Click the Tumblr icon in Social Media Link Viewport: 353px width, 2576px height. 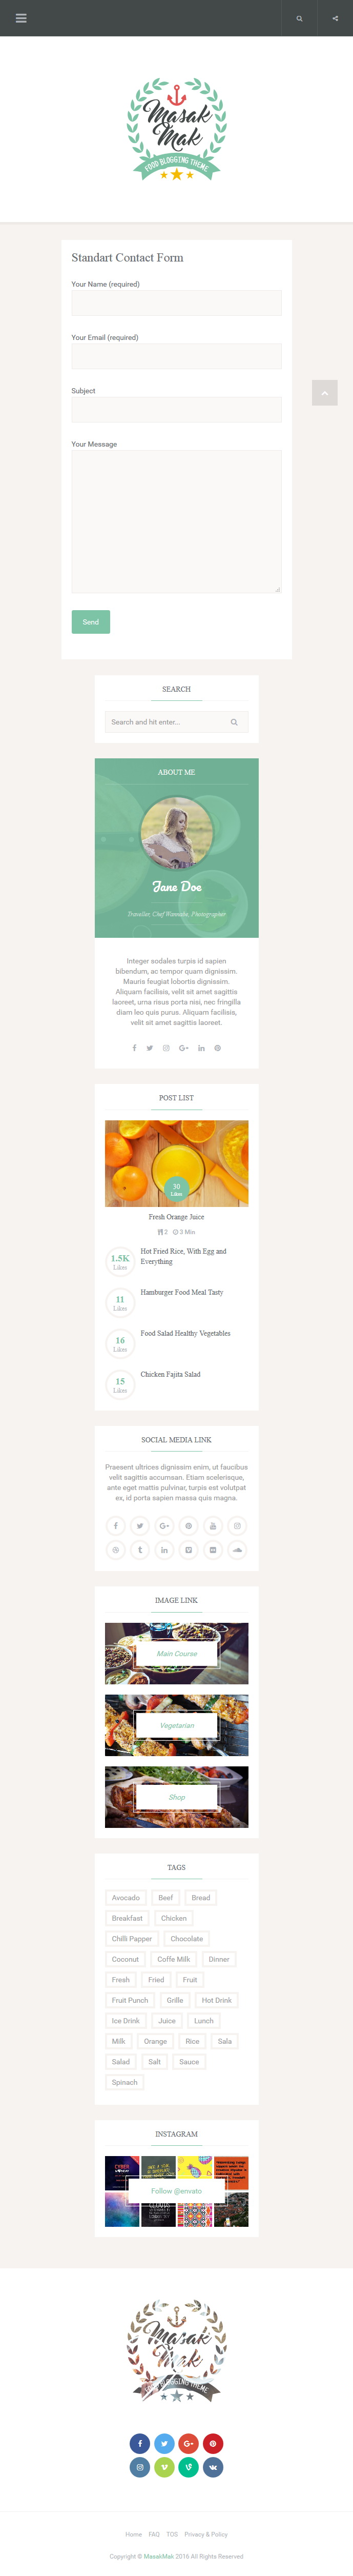pyautogui.click(x=140, y=1549)
